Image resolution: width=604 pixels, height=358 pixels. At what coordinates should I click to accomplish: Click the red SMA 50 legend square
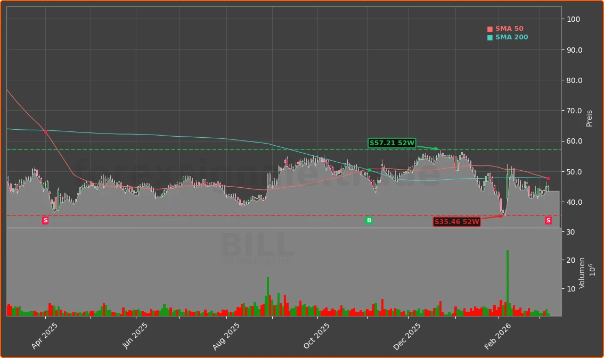click(490, 29)
